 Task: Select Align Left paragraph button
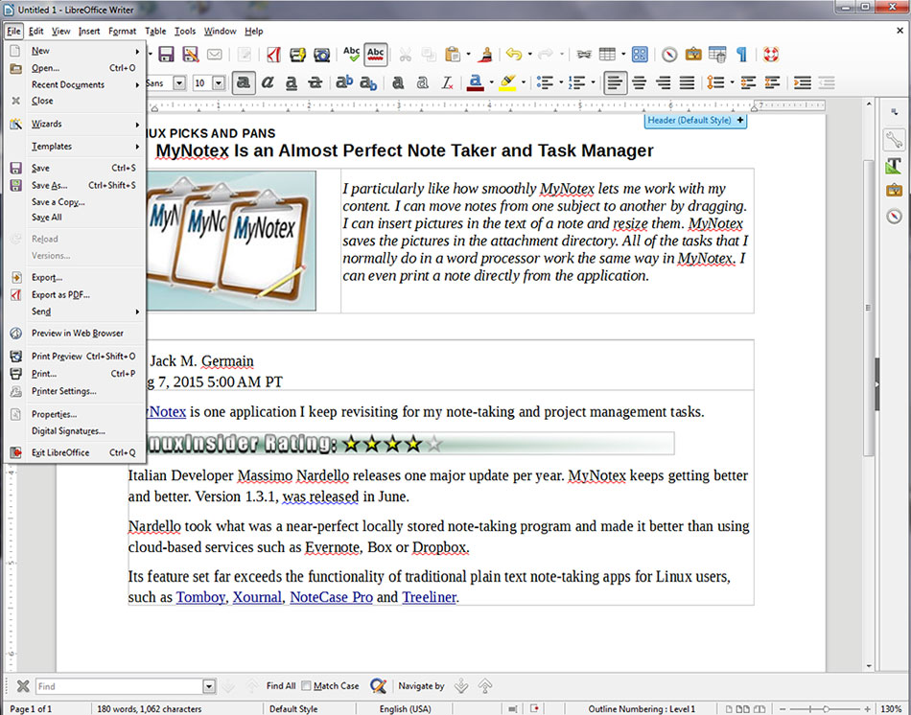[615, 83]
